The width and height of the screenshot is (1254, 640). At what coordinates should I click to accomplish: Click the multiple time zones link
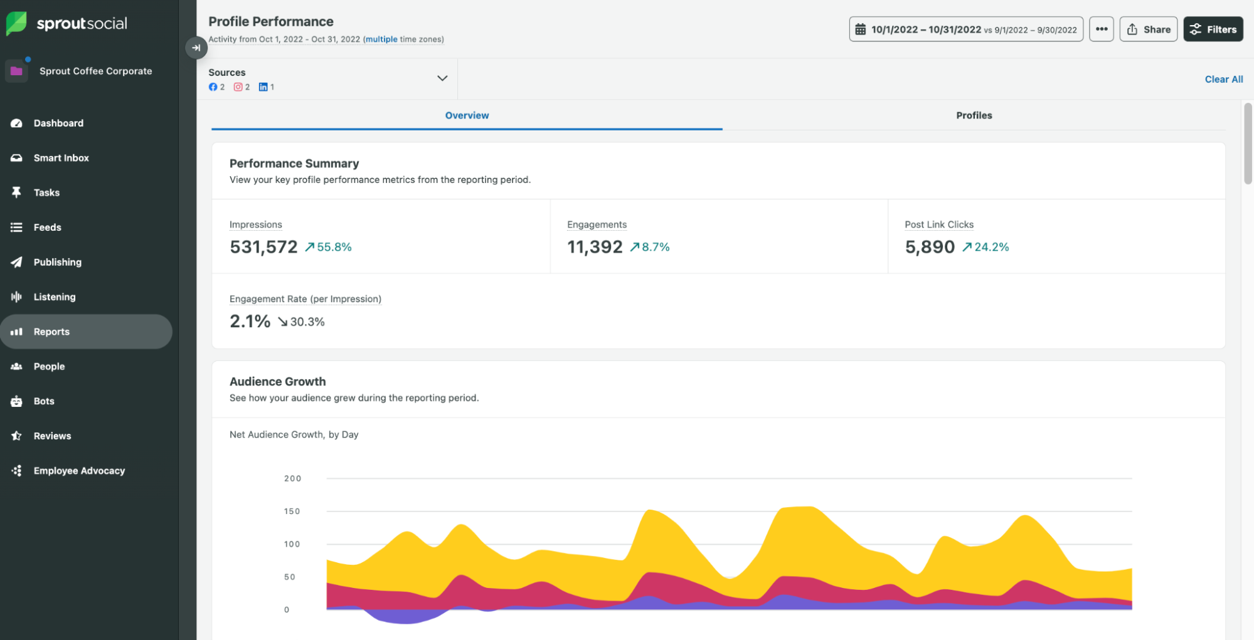(x=380, y=39)
